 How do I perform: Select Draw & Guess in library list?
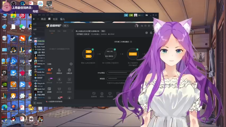coord(39,97)
